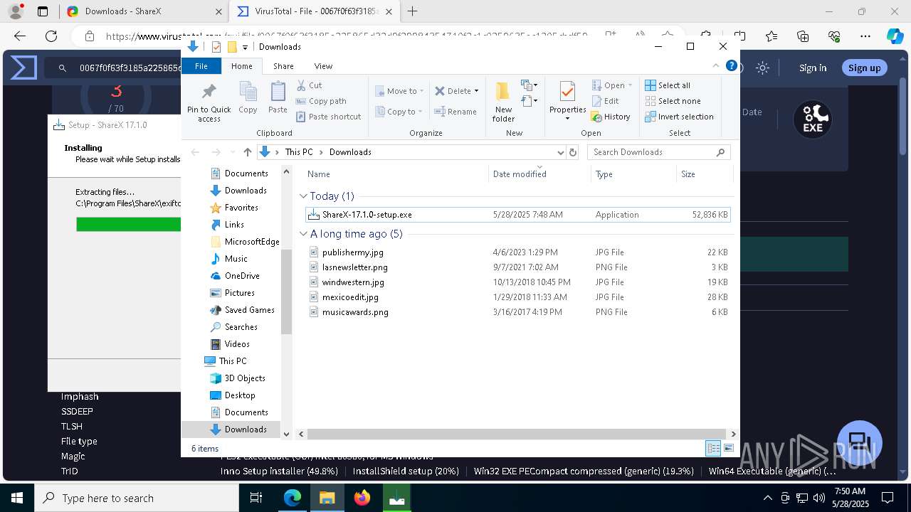Sort by the Size column header
Viewport: 911px width, 512px height.
(705, 174)
